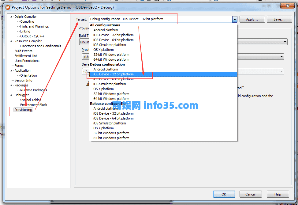Viewport: 298px width, 205px height.
Task: Select the Linking tree item
Action: [25, 31]
